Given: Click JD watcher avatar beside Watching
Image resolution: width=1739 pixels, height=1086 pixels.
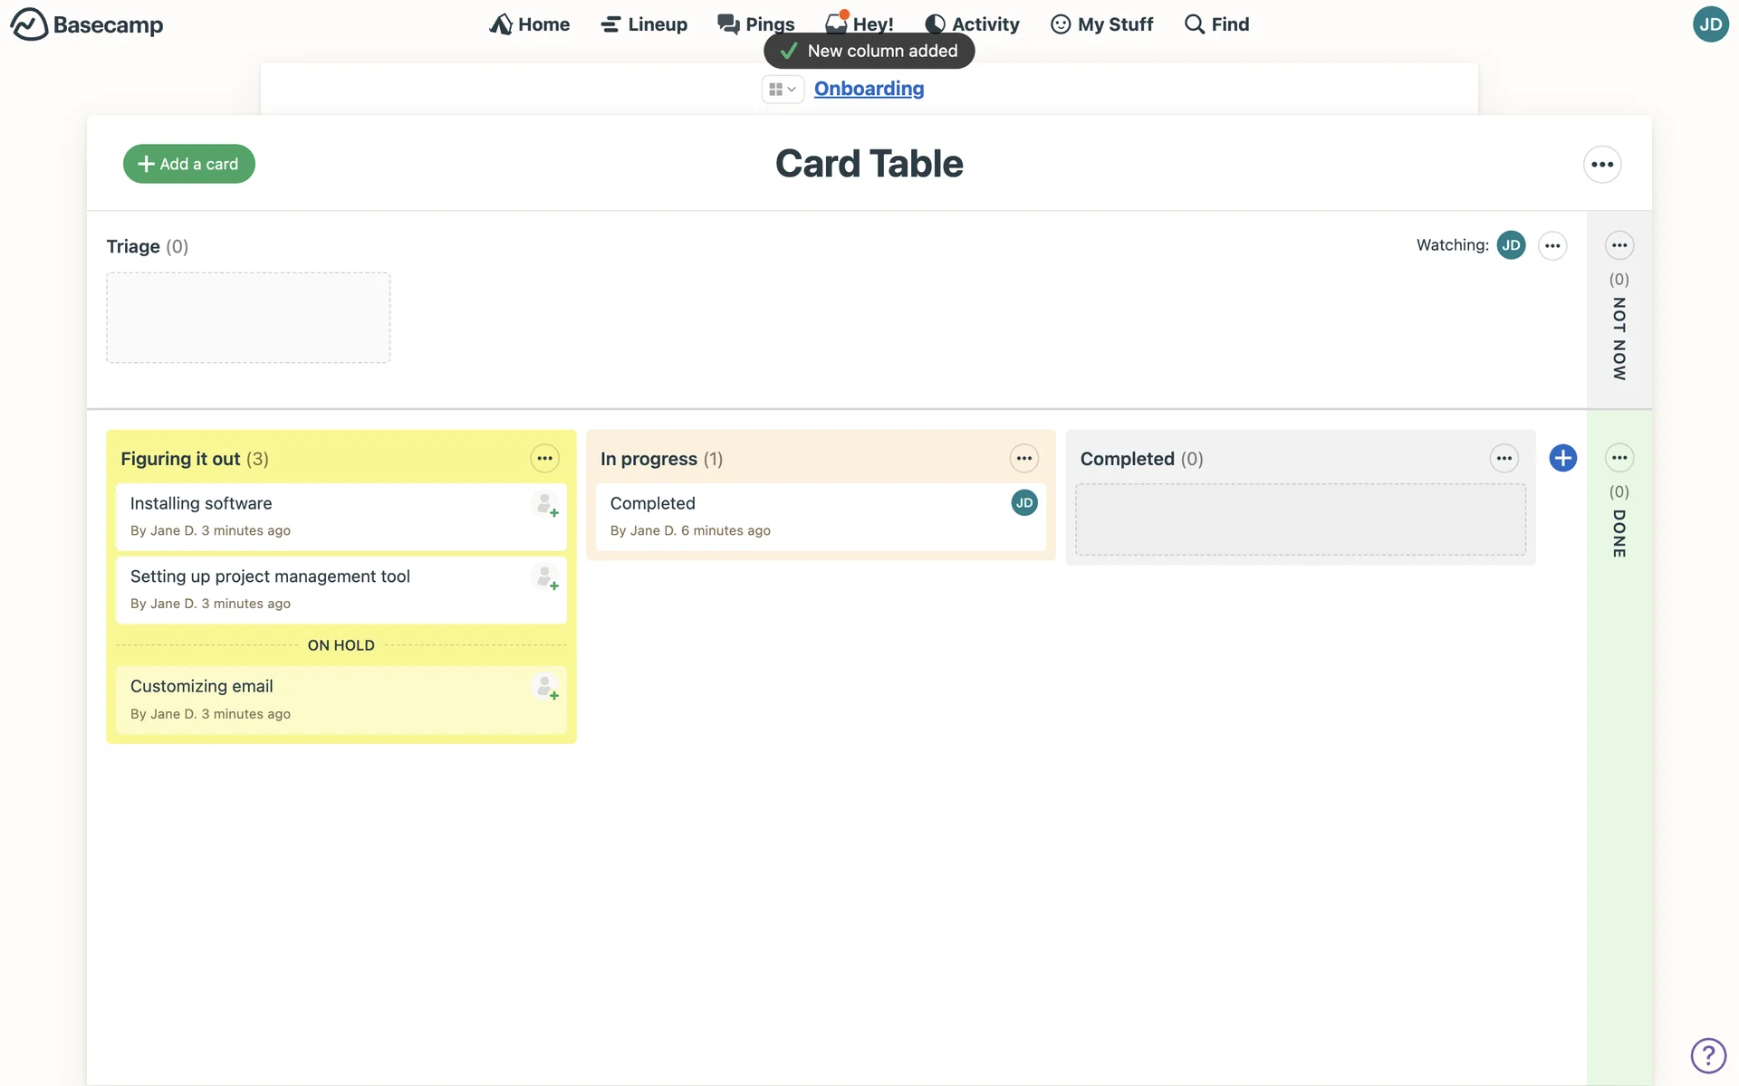Looking at the screenshot, I should (x=1511, y=245).
